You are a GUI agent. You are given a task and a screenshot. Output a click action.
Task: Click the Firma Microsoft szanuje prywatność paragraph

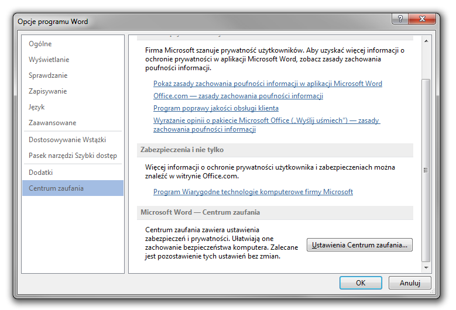point(275,59)
